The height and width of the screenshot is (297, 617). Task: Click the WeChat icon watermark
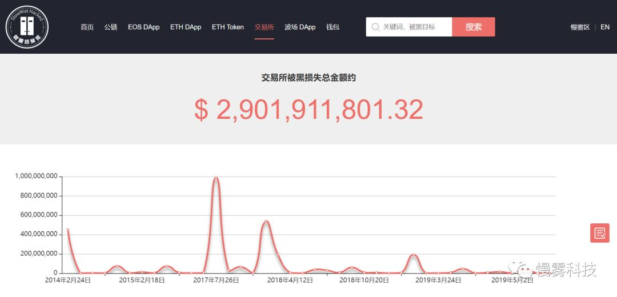pos(523,269)
